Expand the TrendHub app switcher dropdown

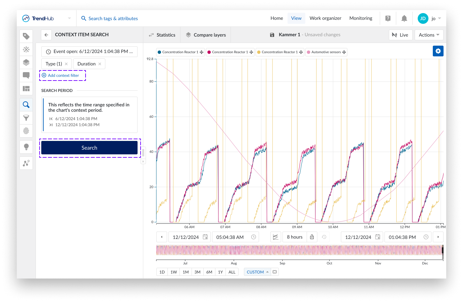69,18
